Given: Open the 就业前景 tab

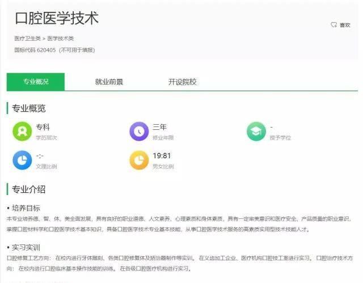Looking at the screenshot, I should click(109, 82).
